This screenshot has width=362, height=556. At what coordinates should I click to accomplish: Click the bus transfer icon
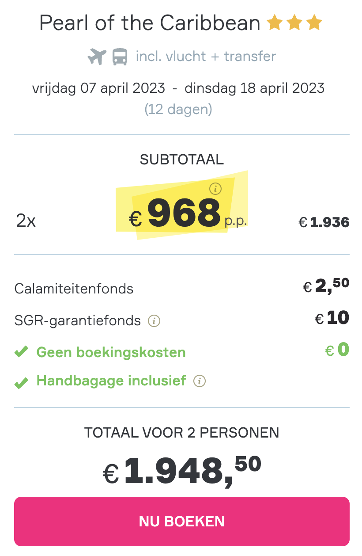tap(120, 57)
